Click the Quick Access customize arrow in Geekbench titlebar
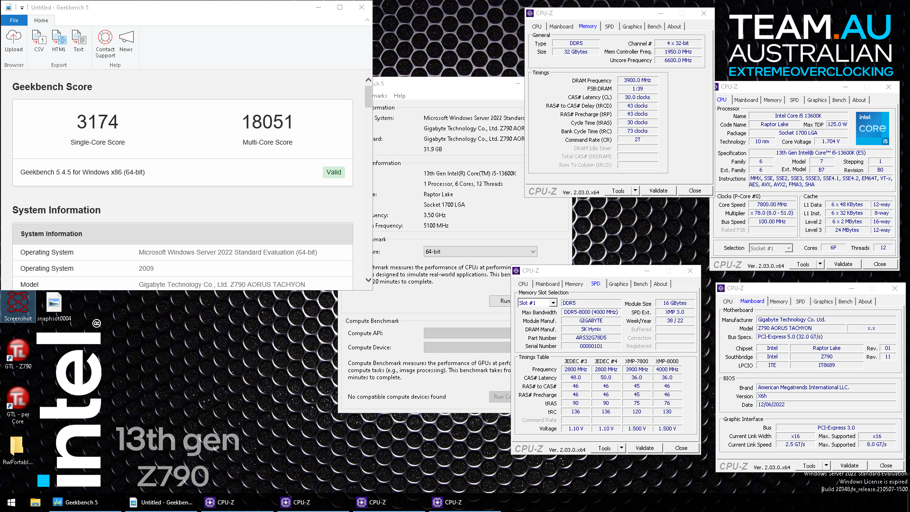This screenshot has height=512, width=910. pos(22,8)
